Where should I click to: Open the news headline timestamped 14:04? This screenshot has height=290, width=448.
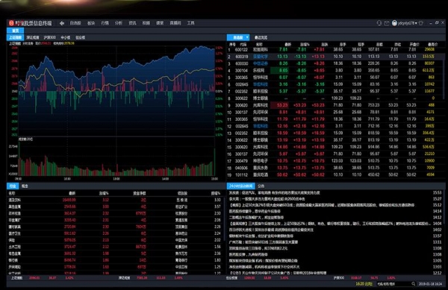pos(335,224)
